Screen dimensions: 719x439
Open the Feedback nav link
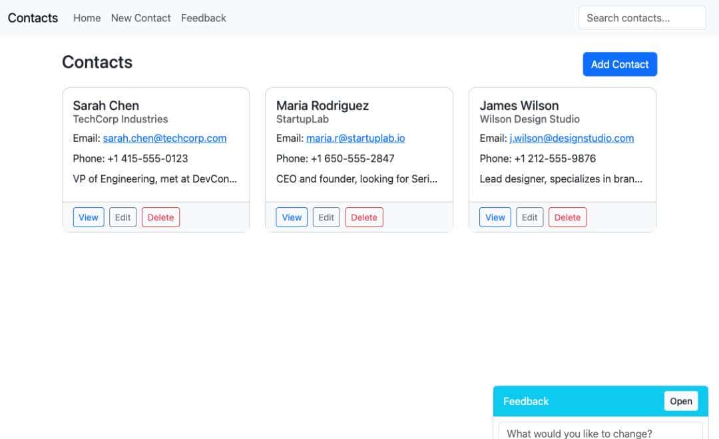203,18
